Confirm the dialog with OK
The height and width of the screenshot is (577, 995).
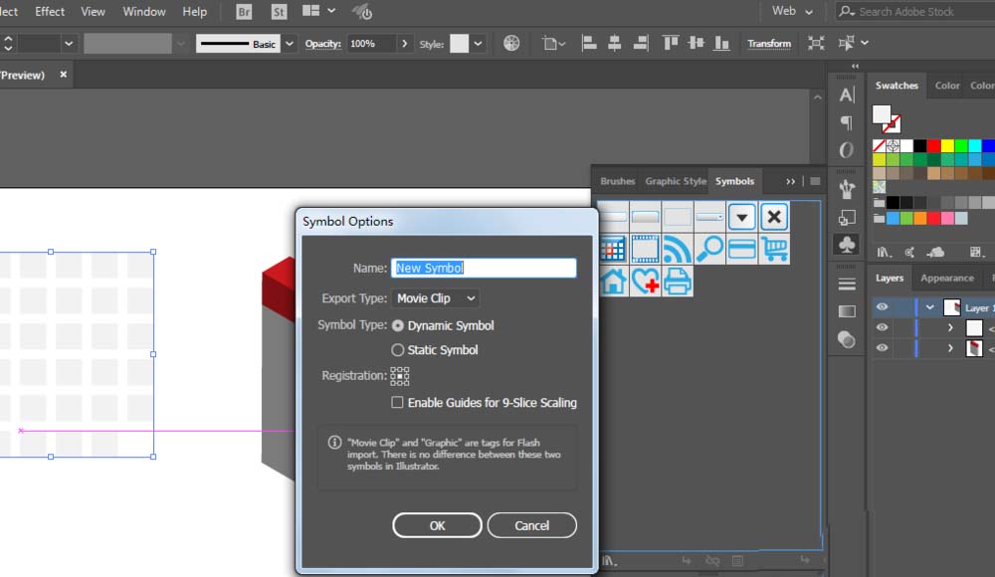(x=437, y=525)
